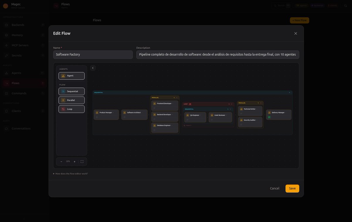Remove the Loop block via its X icon

tap(232, 104)
